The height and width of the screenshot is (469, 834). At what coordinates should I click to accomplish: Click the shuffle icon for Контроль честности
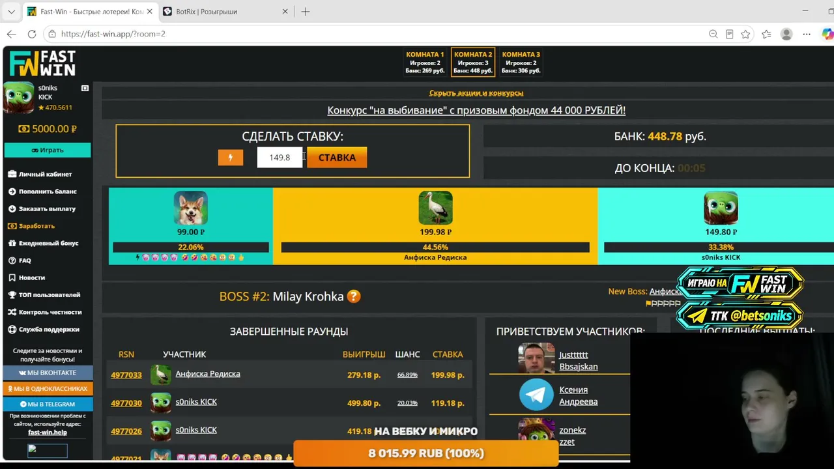click(x=12, y=312)
